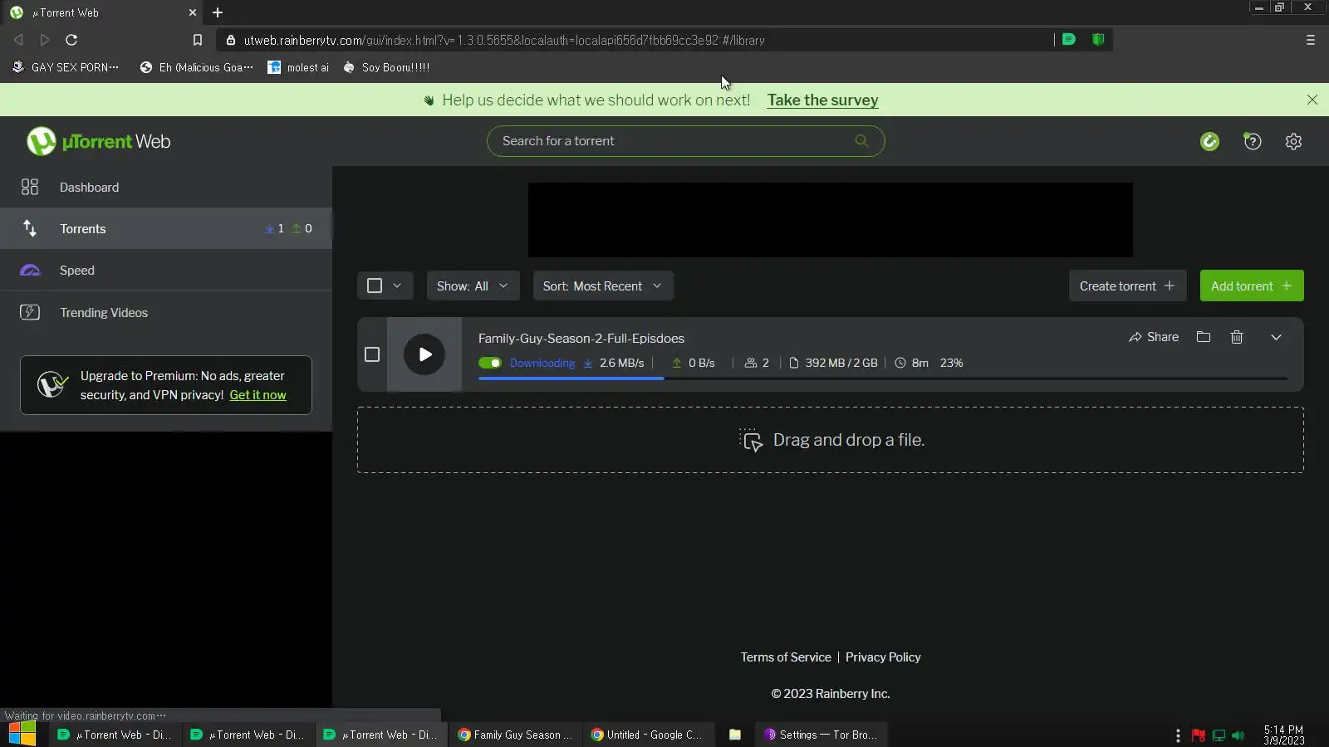
Task: Reload the µTorrent Web page
Action: tap(71, 40)
